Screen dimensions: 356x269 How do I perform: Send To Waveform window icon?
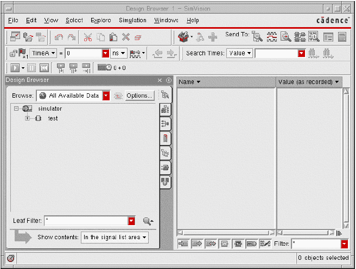[x=271, y=37]
